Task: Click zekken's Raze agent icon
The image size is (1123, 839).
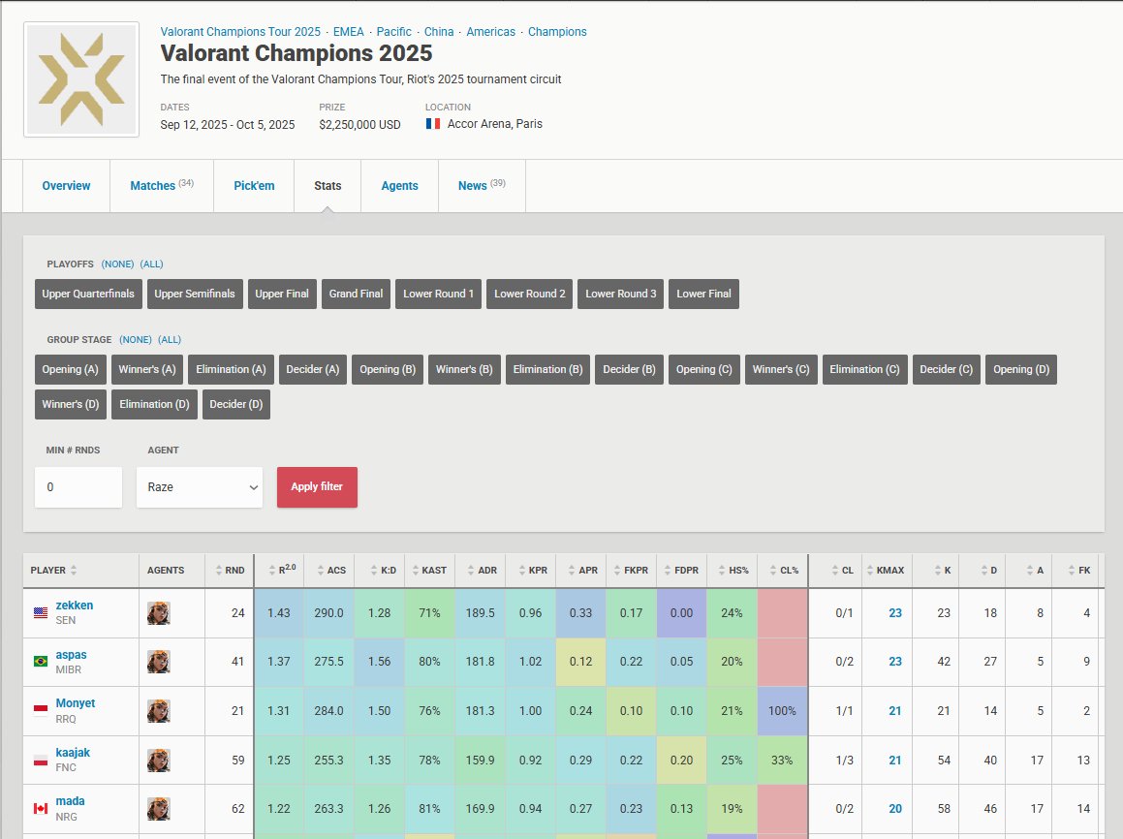Action: (x=158, y=613)
